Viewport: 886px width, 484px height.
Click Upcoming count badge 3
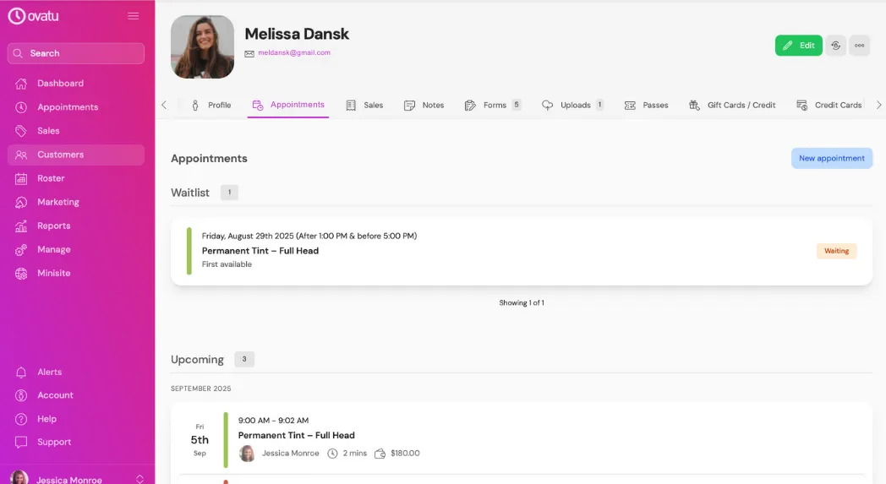tap(244, 359)
